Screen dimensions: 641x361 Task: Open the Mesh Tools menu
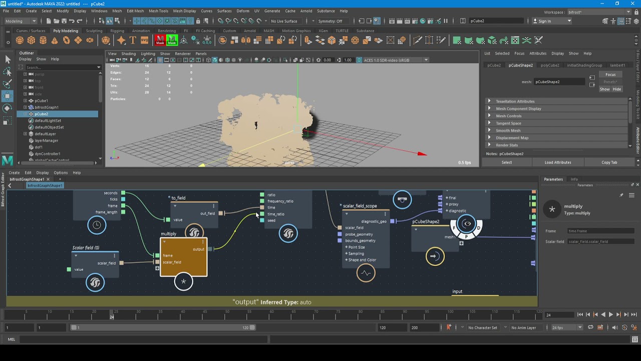pyautogui.click(x=158, y=11)
